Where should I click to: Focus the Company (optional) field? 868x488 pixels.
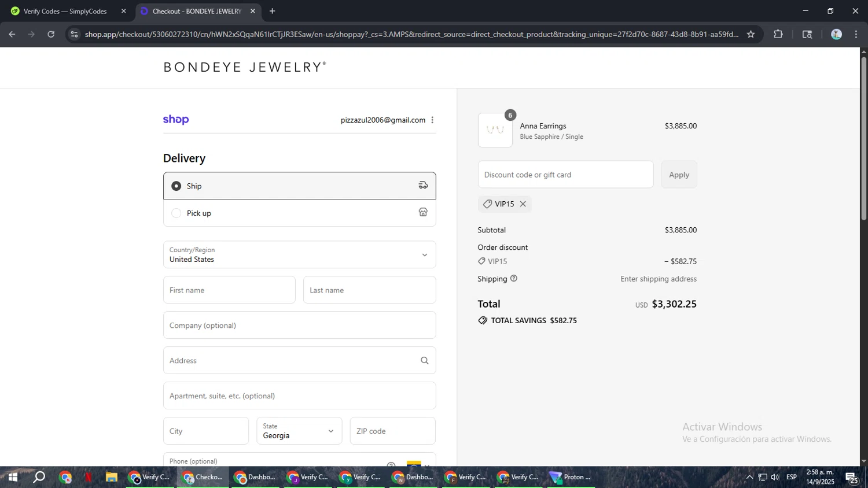click(x=299, y=325)
